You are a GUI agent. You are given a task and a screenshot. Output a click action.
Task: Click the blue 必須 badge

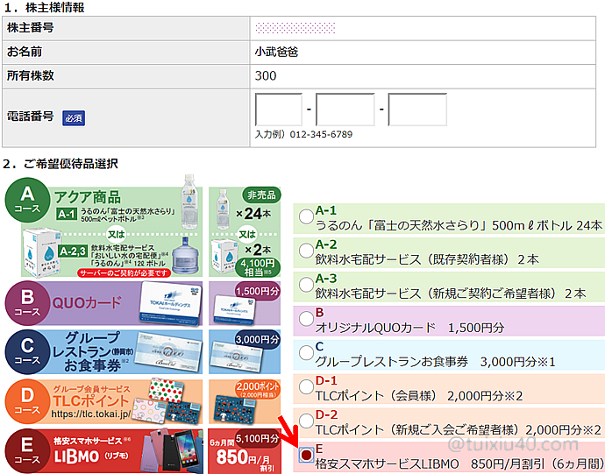[74, 118]
